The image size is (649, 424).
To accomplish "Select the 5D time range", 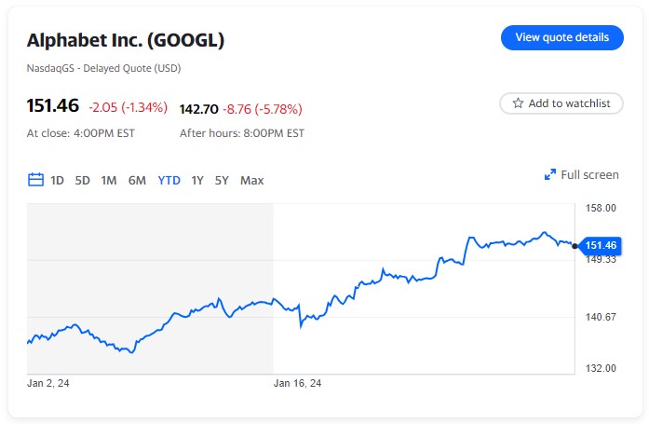I will (x=82, y=180).
